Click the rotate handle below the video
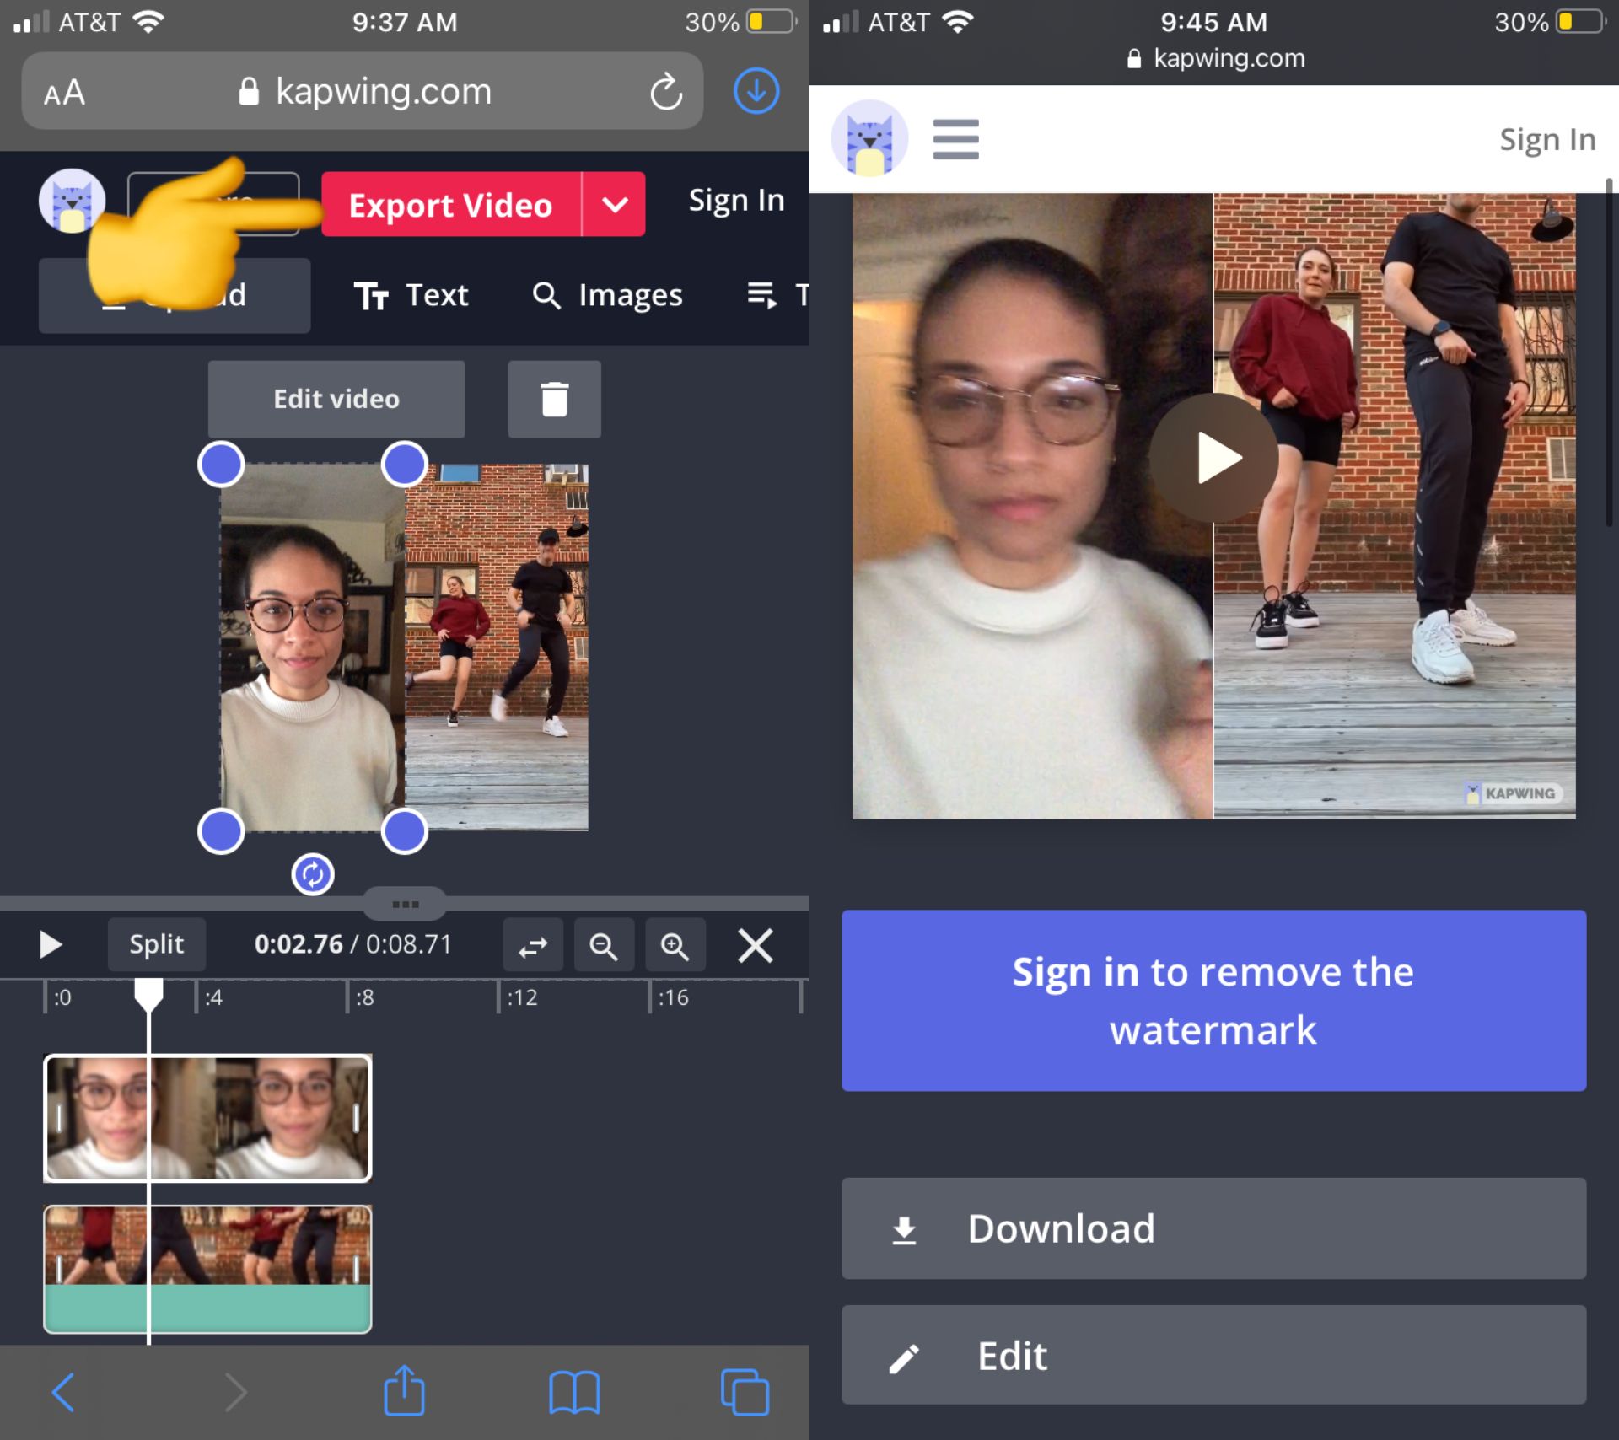 [x=313, y=874]
